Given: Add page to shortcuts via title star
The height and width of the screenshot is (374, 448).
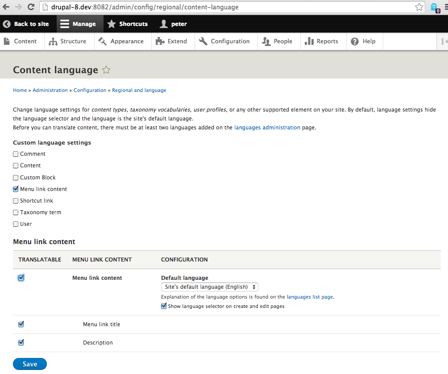Looking at the screenshot, I should (106, 70).
